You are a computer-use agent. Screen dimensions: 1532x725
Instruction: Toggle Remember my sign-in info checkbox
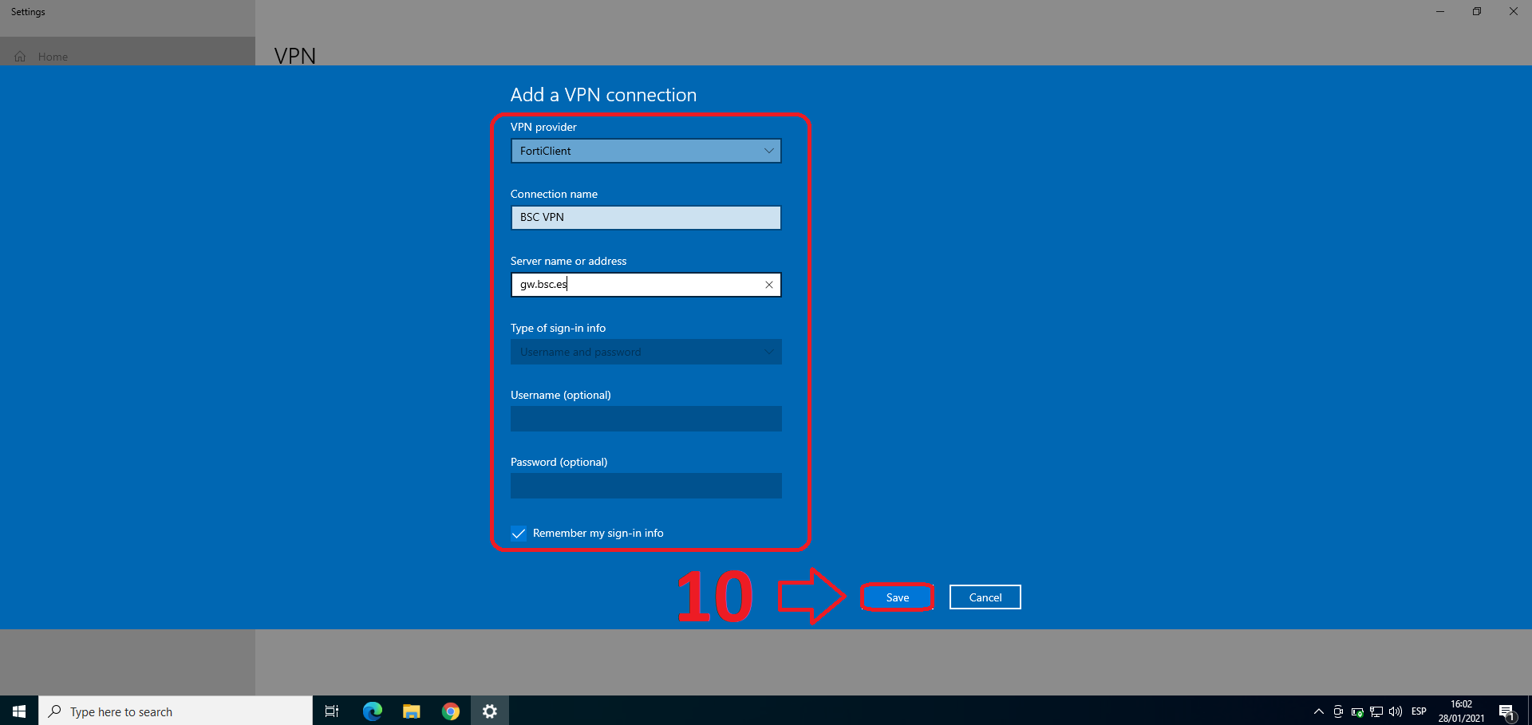pos(519,534)
